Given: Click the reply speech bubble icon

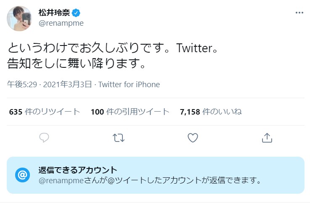Looking at the screenshot, I should (44, 138).
